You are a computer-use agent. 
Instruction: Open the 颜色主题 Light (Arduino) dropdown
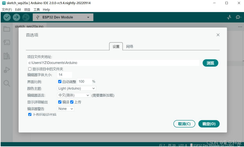pyautogui.click(x=76, y=88)
